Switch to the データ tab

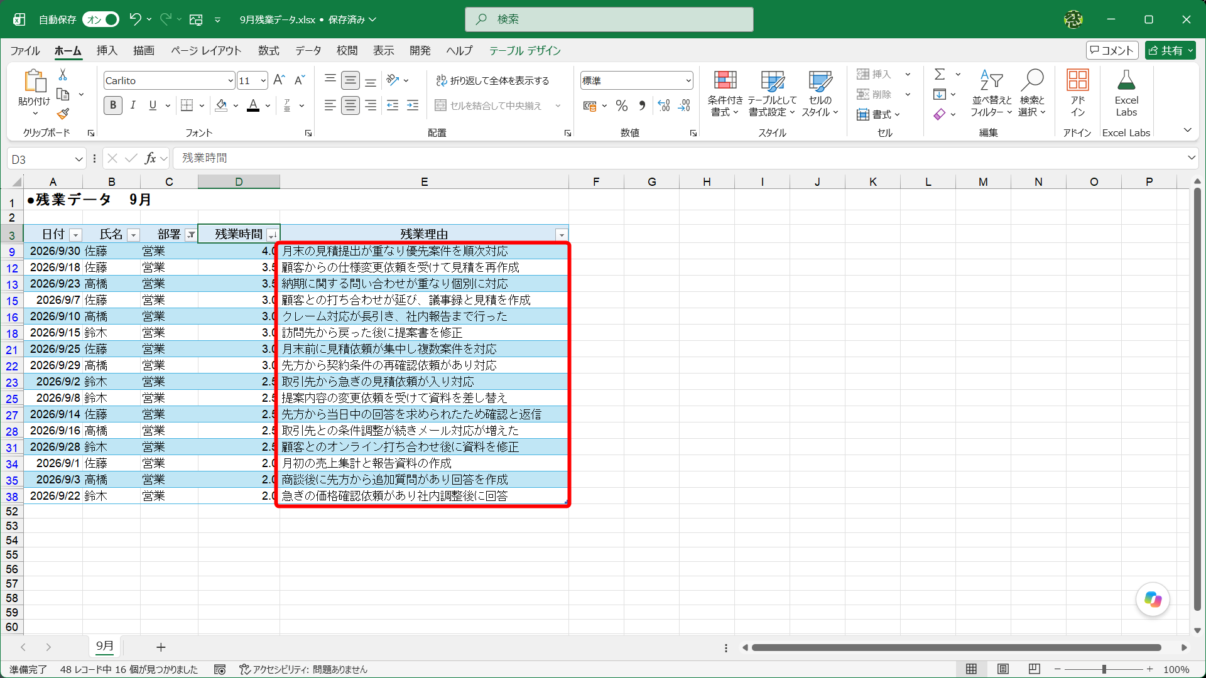(x=308, y=51)
